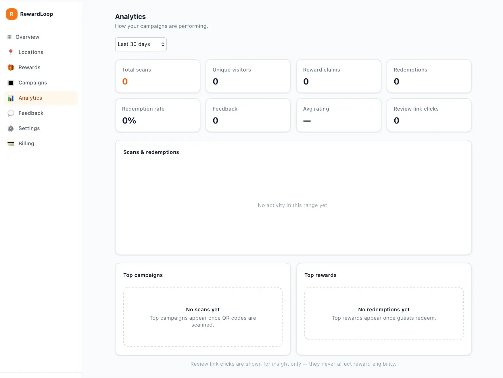
Task: Click the Scans & redemptions chart title
Action: [151, 152]
